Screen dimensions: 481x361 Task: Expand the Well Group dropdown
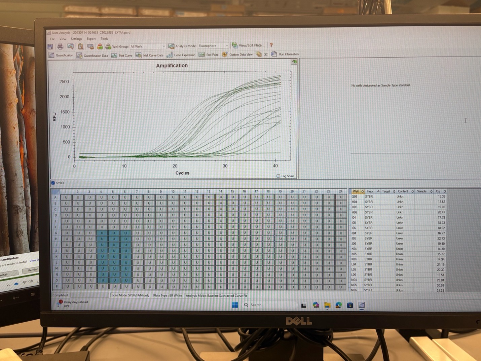(x=163, y=46)
